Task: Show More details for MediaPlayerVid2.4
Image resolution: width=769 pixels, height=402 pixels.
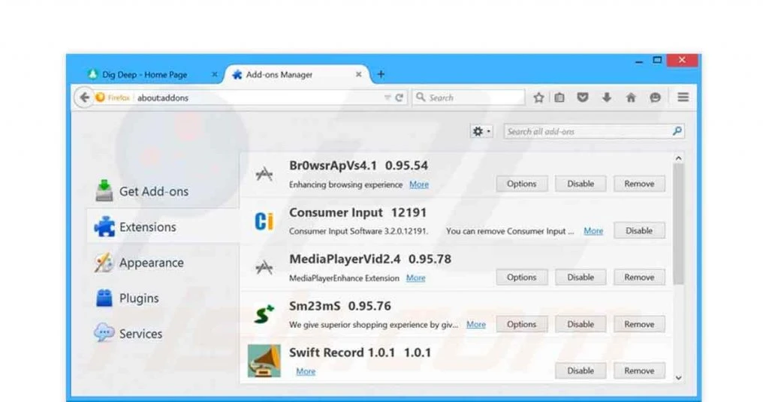Action: coord(415,278)
